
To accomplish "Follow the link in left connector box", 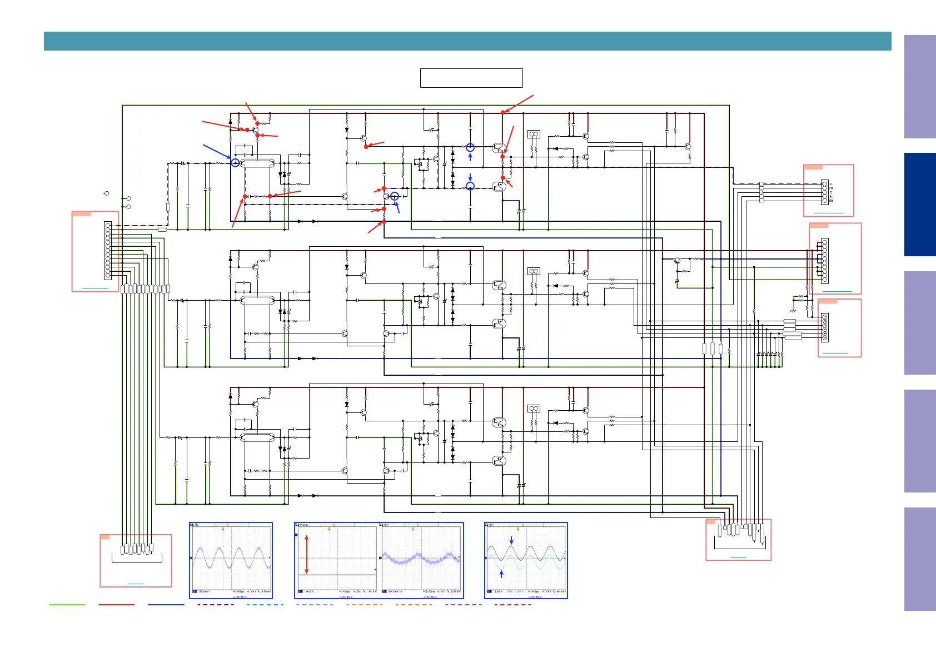I will click(95, 288).
